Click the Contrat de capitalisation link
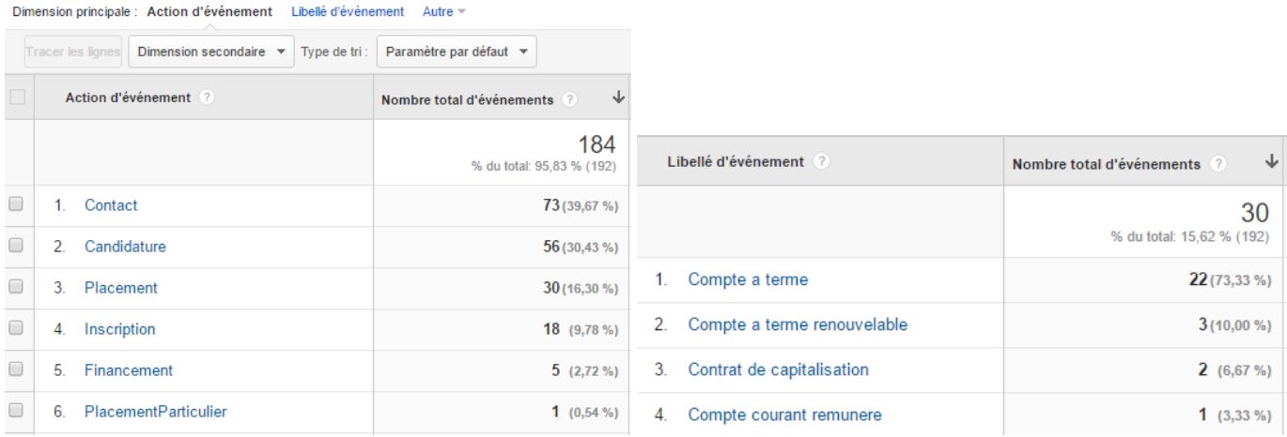 click(778, 369)
